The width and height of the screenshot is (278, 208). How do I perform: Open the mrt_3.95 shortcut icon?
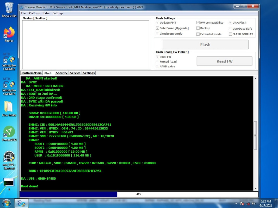[9, 160]
